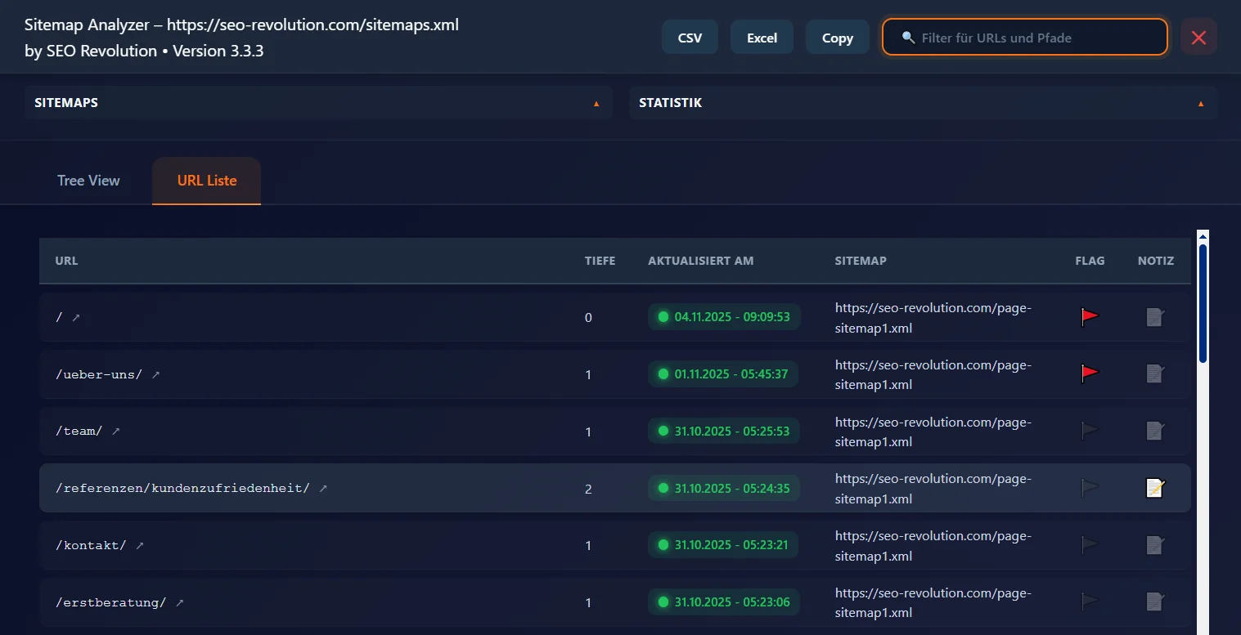Image resolution: width=1241 pixels, height=635 pixels.
Task: Toggle the red flag on the homepage row
Action: pos(1090,317)
